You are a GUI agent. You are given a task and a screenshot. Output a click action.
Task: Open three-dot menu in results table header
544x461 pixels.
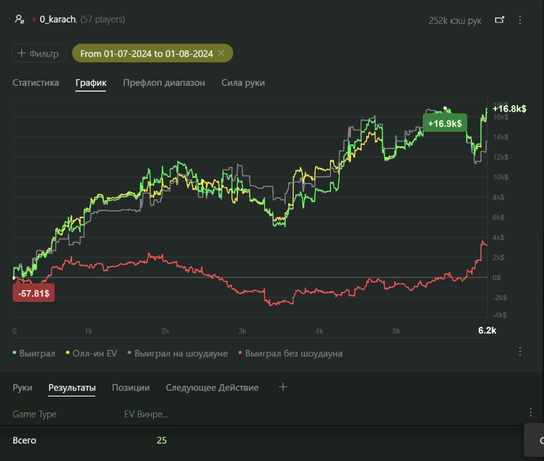click(x=530, y=412)
